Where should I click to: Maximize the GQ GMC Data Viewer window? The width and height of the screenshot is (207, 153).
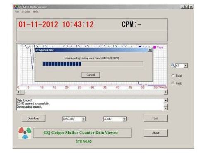coord(186,7)
